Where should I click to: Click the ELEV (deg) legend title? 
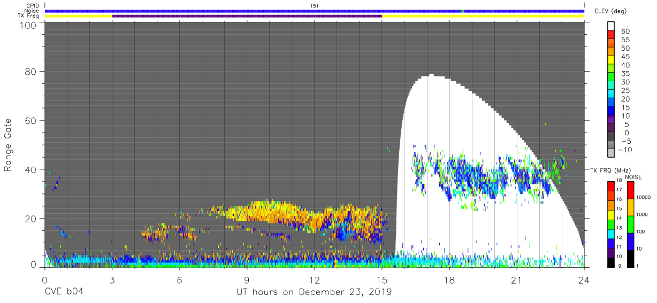[x=610, y=11]
